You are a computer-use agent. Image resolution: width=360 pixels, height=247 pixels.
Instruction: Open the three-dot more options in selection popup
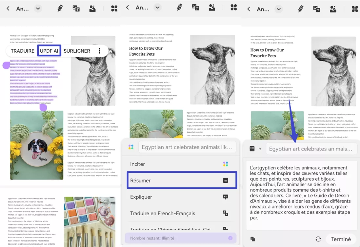coord(100,51)
